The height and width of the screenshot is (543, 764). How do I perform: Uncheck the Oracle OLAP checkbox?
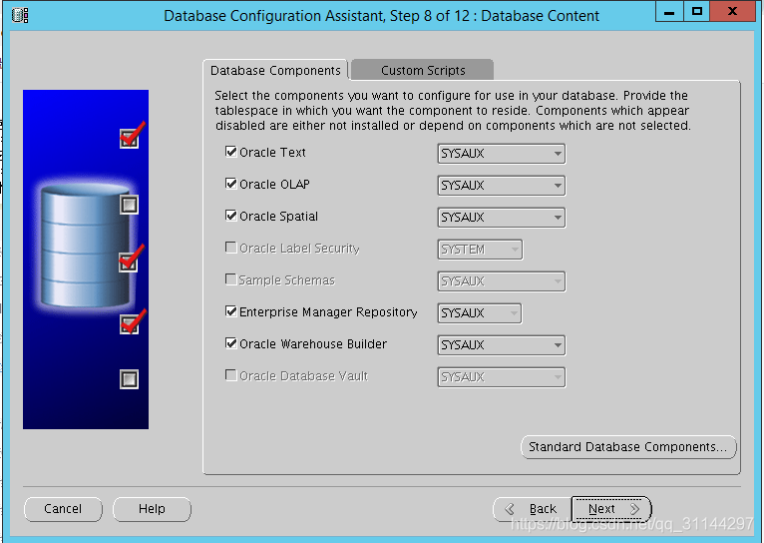(x=231, y=184)
